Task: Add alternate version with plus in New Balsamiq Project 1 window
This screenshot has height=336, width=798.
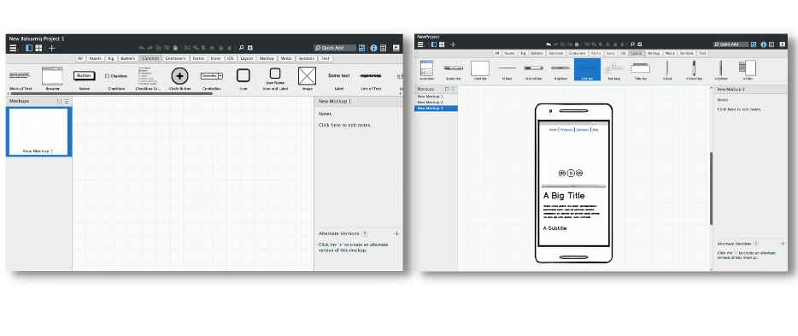Action: click(x=396, y=233)
